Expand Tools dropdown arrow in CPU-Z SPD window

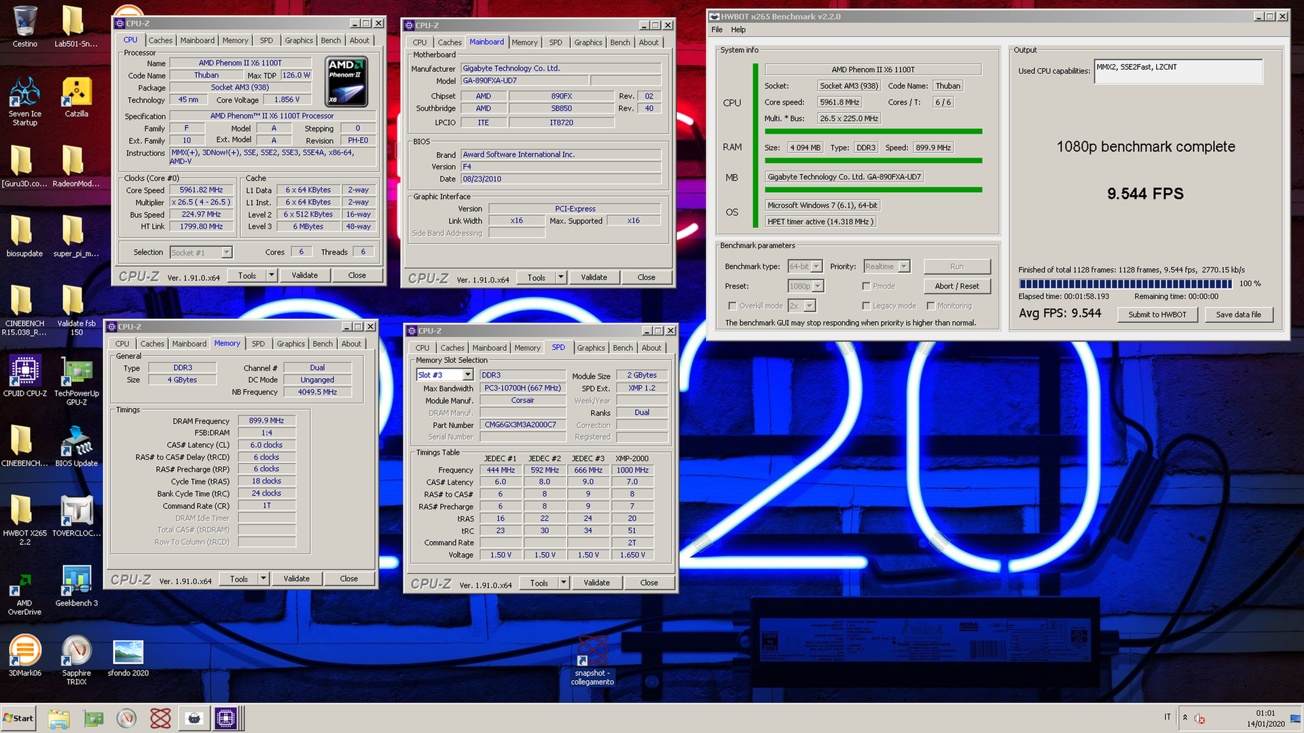pyautogui.click(x=564, y=583)
